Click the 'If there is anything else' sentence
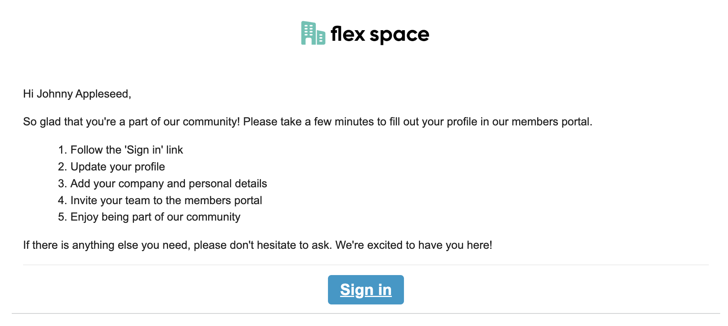The width and height of the screenshot is (728, 326). click(x=257, y=245)
